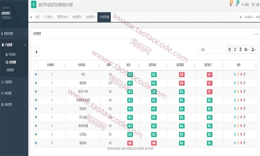This screenshot has height=156, width=260.
Task: Toggle the 状态 badge for 手机 row
Action: [x=130, y=75]
